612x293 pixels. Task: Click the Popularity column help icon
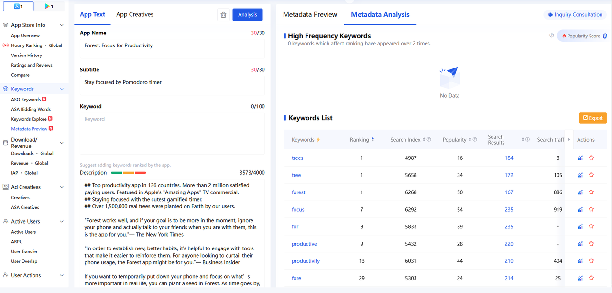[x=475, y=140]
